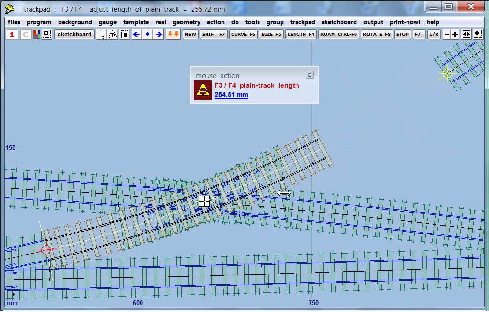Activate ROTATE F8 mouse action
Screen dimensions: 489x312
point(377,34)
